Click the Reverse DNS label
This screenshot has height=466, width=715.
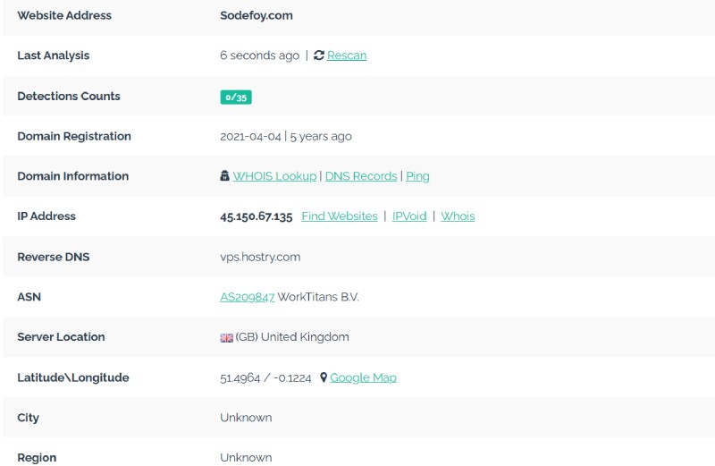pyautogui.click(x=54, y=257)
